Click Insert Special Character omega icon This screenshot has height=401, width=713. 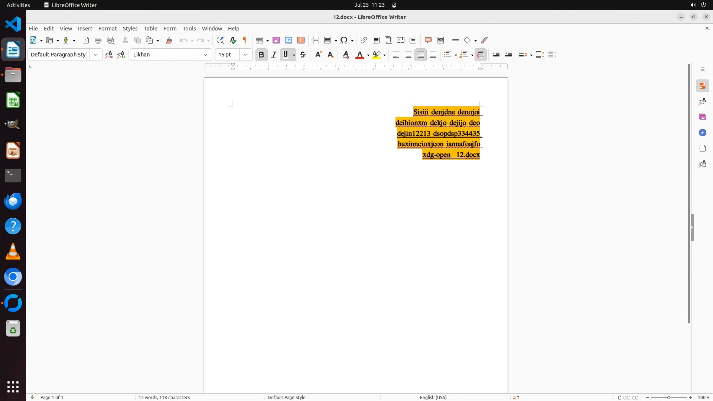344,40
